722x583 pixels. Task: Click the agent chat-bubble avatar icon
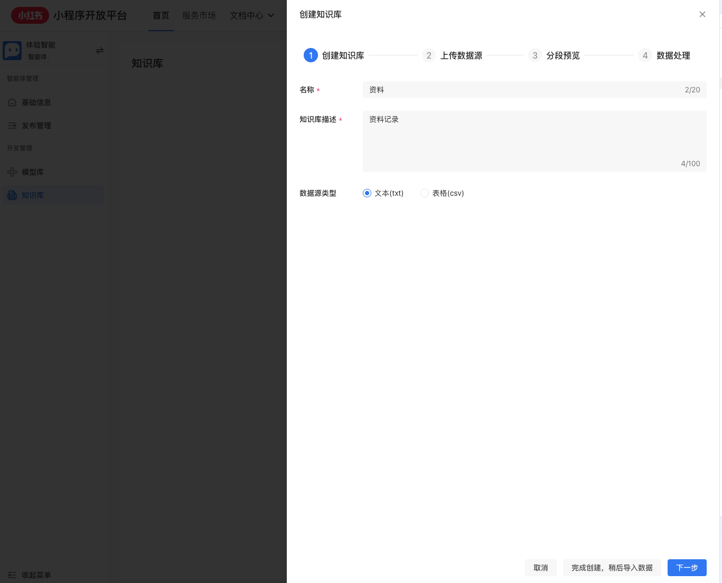(x=13, y=50)
